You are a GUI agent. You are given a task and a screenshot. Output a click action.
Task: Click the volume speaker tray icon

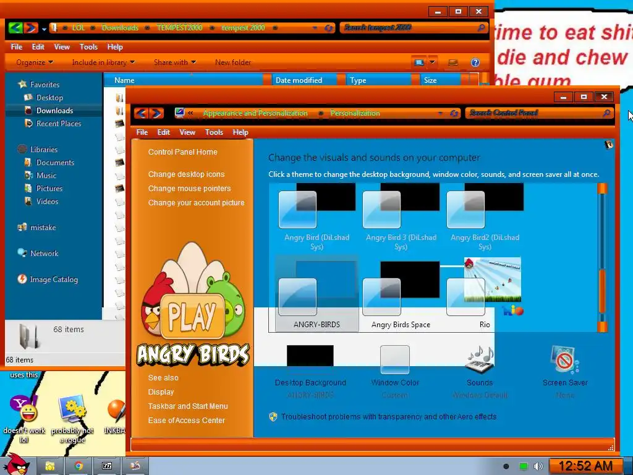click(x=538, y=466)
